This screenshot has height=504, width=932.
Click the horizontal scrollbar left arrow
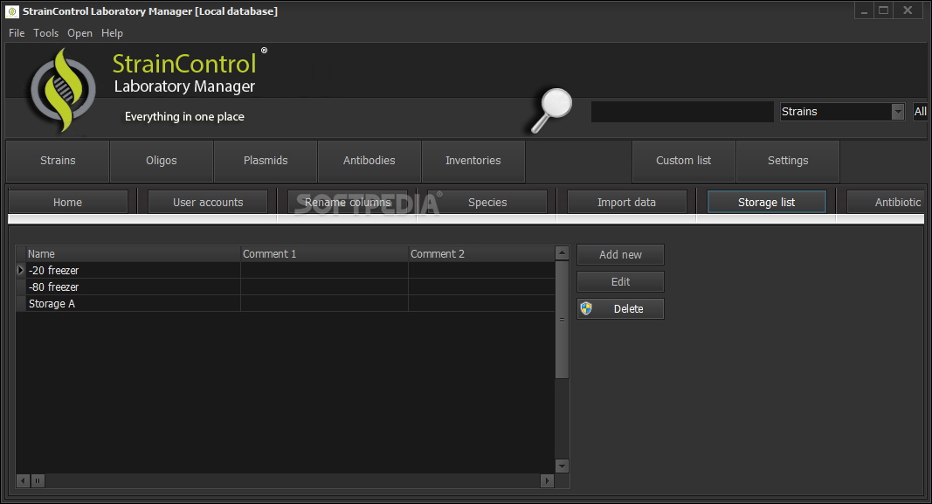[x=24, y=480]
